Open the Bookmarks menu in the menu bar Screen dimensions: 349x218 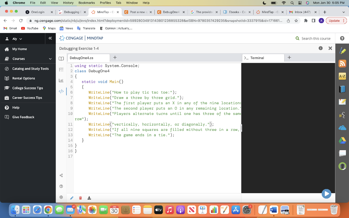point(87,3)
